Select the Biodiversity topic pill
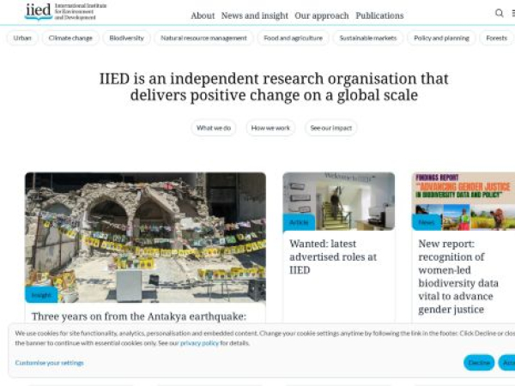The image size is (515, 386). point(126,38)
